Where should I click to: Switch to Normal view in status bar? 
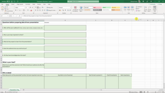click(x=141, y=92)
